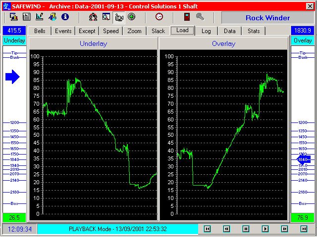
Task: Click the clock icon in the toolbar
Action: [159, 17]
